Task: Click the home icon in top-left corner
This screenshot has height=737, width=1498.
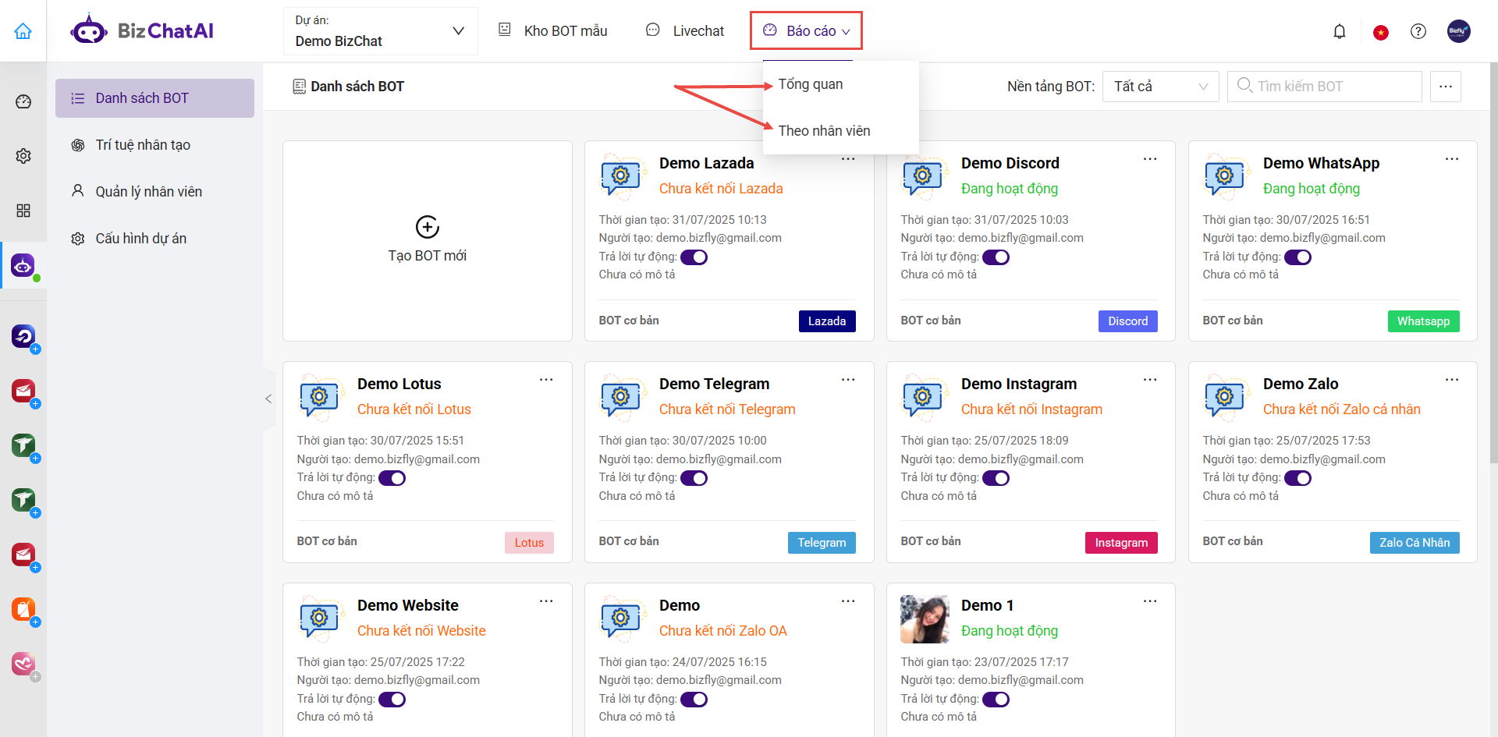Action: pos(23,31)
